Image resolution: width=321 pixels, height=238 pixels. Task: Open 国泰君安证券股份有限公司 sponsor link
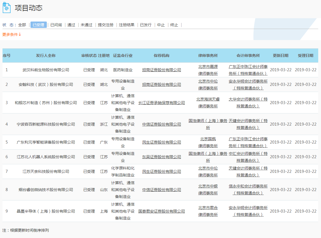pos(161,211)
